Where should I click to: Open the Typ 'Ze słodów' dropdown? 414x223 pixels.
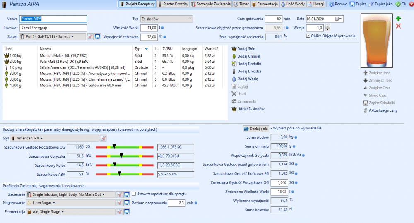pos(166,19)
